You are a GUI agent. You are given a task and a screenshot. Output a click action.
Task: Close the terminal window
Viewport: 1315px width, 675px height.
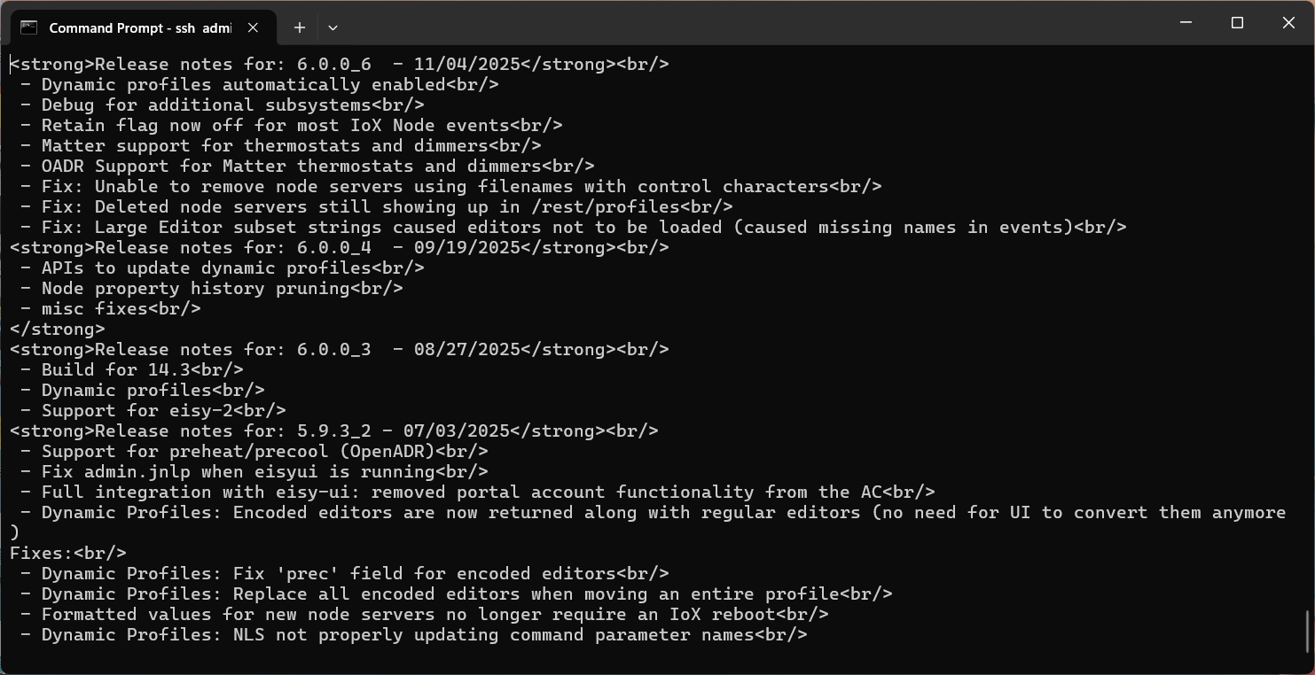(x=1288, y=23)
